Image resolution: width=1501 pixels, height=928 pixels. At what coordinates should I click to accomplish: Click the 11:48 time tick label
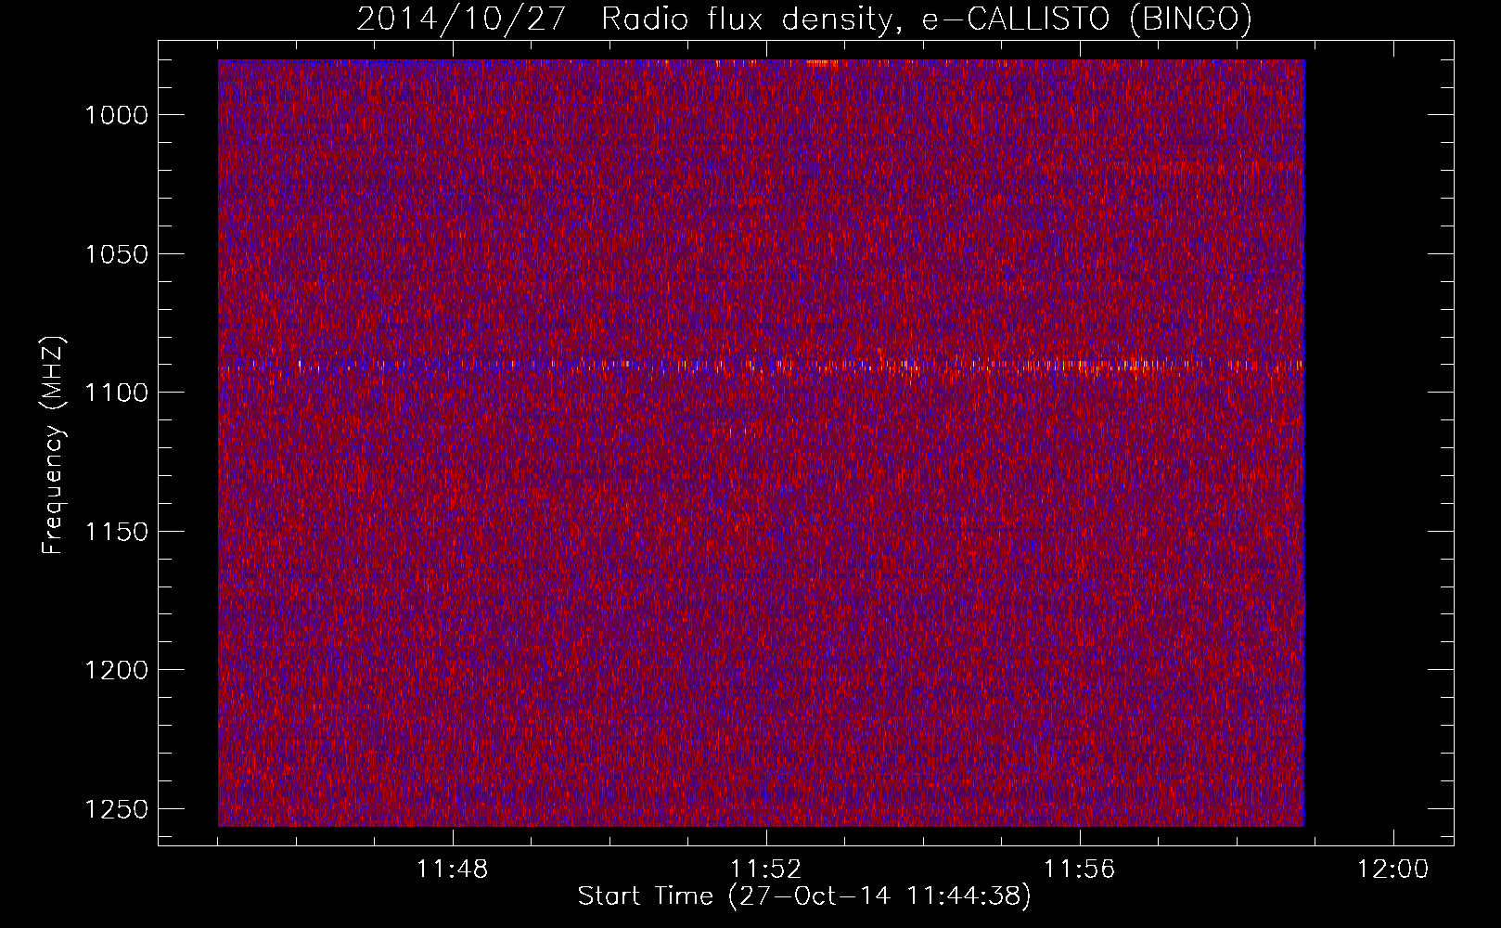[x=453, y=870]
